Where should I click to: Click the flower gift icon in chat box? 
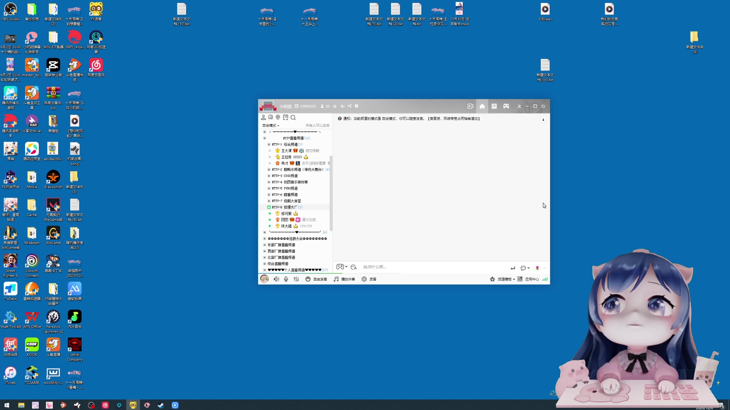[537, 268]
